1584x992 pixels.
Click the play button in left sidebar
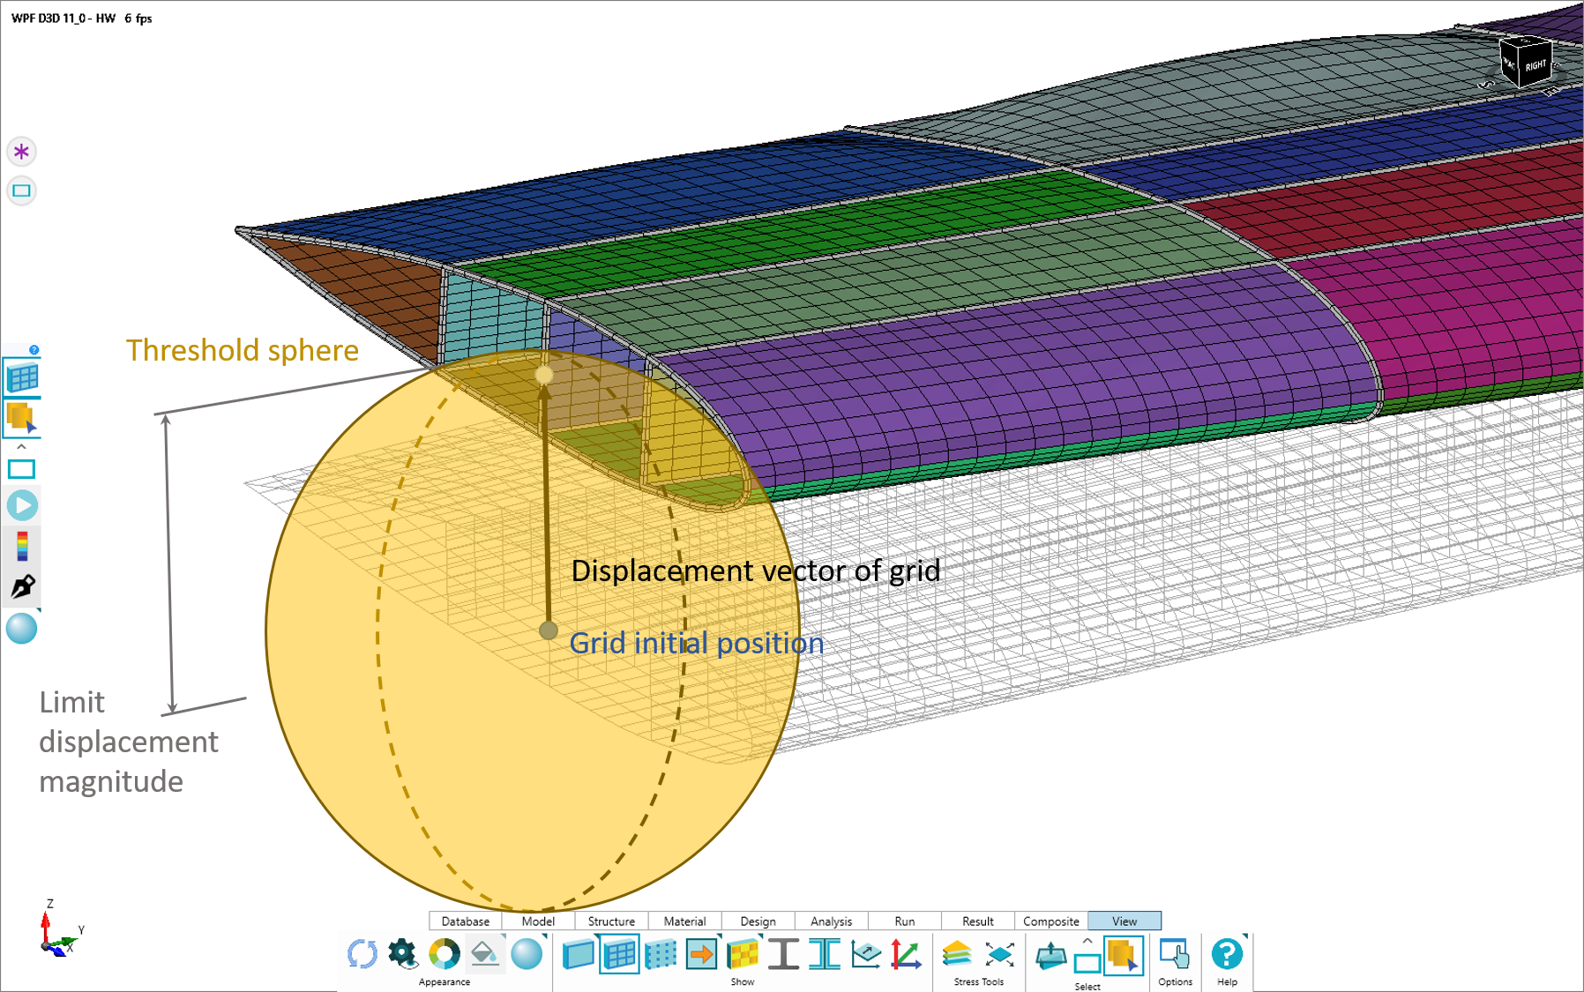tap(22, 505)
